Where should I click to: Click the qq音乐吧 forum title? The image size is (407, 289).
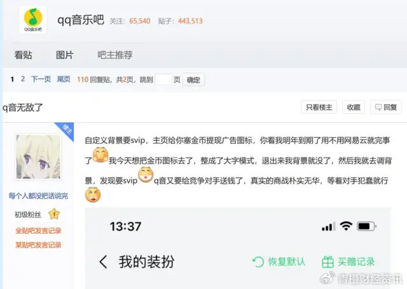point(81,20)
